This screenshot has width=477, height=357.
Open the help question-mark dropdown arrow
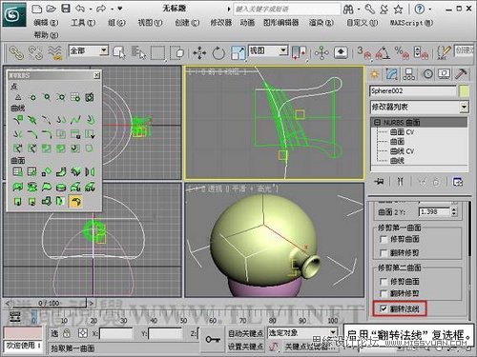[430, 10]
